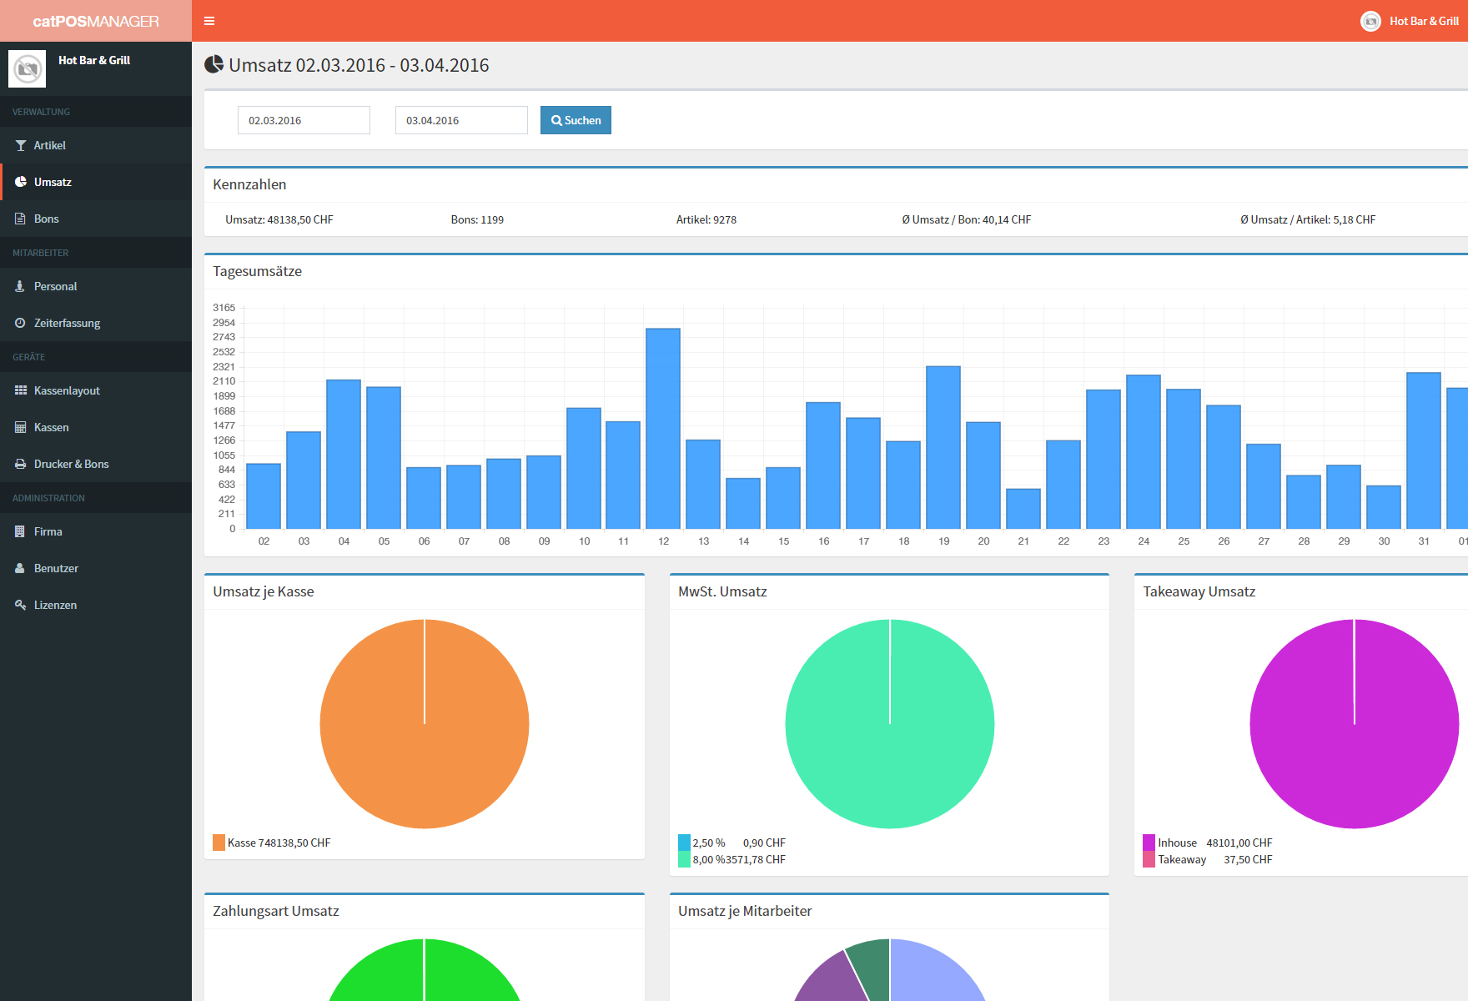Click the orange Kasse 7 legend swatch
Screen dimensions: 1468x1001
[x=219, y=843]
